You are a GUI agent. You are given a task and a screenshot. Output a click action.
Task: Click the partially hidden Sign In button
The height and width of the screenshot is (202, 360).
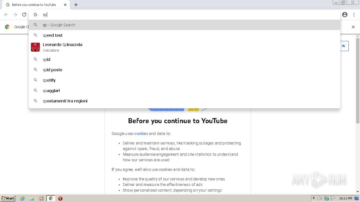[x=345, y=46]
